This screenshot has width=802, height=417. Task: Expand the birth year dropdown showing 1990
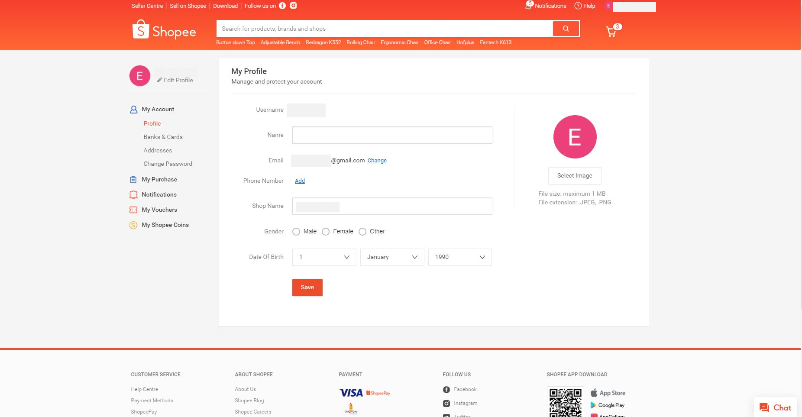click(459, 257)
